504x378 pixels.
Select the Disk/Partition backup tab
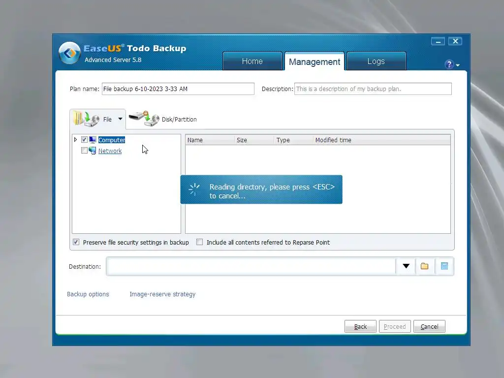(179, 119)
